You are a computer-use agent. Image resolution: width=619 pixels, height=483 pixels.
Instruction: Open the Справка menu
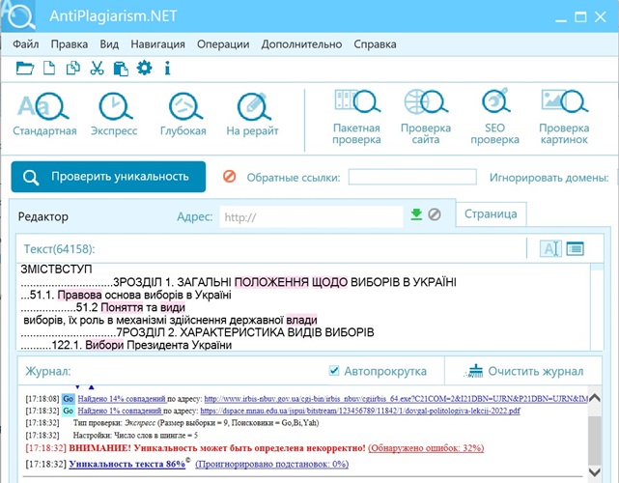click(375, 44)
